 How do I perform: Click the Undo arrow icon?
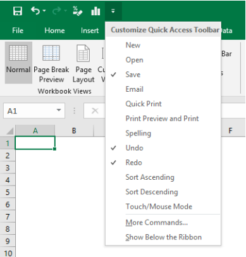pyautogui.click(x=35, y=11)
